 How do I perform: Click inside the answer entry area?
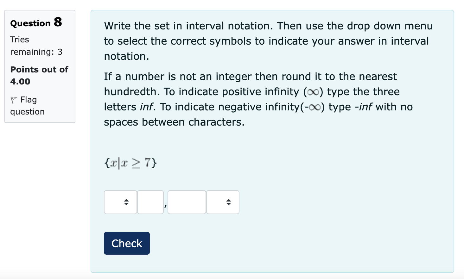click(x=171, y=202)
